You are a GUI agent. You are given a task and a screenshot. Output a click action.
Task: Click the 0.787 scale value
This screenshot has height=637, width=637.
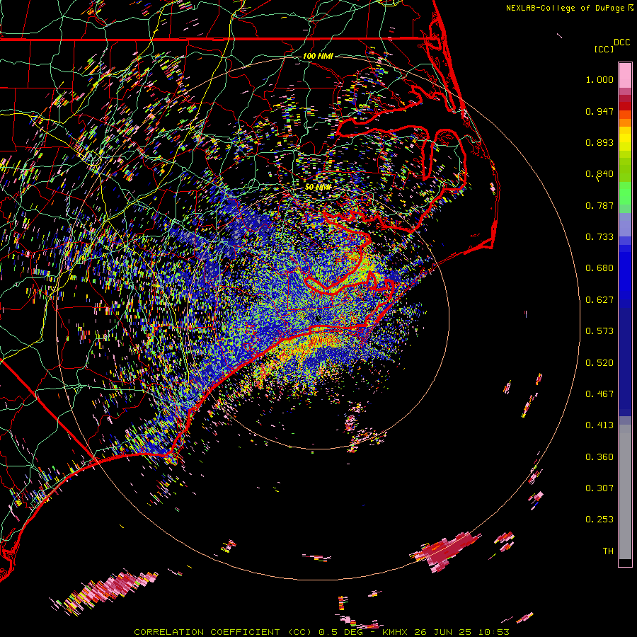click(x=599, y=205)
